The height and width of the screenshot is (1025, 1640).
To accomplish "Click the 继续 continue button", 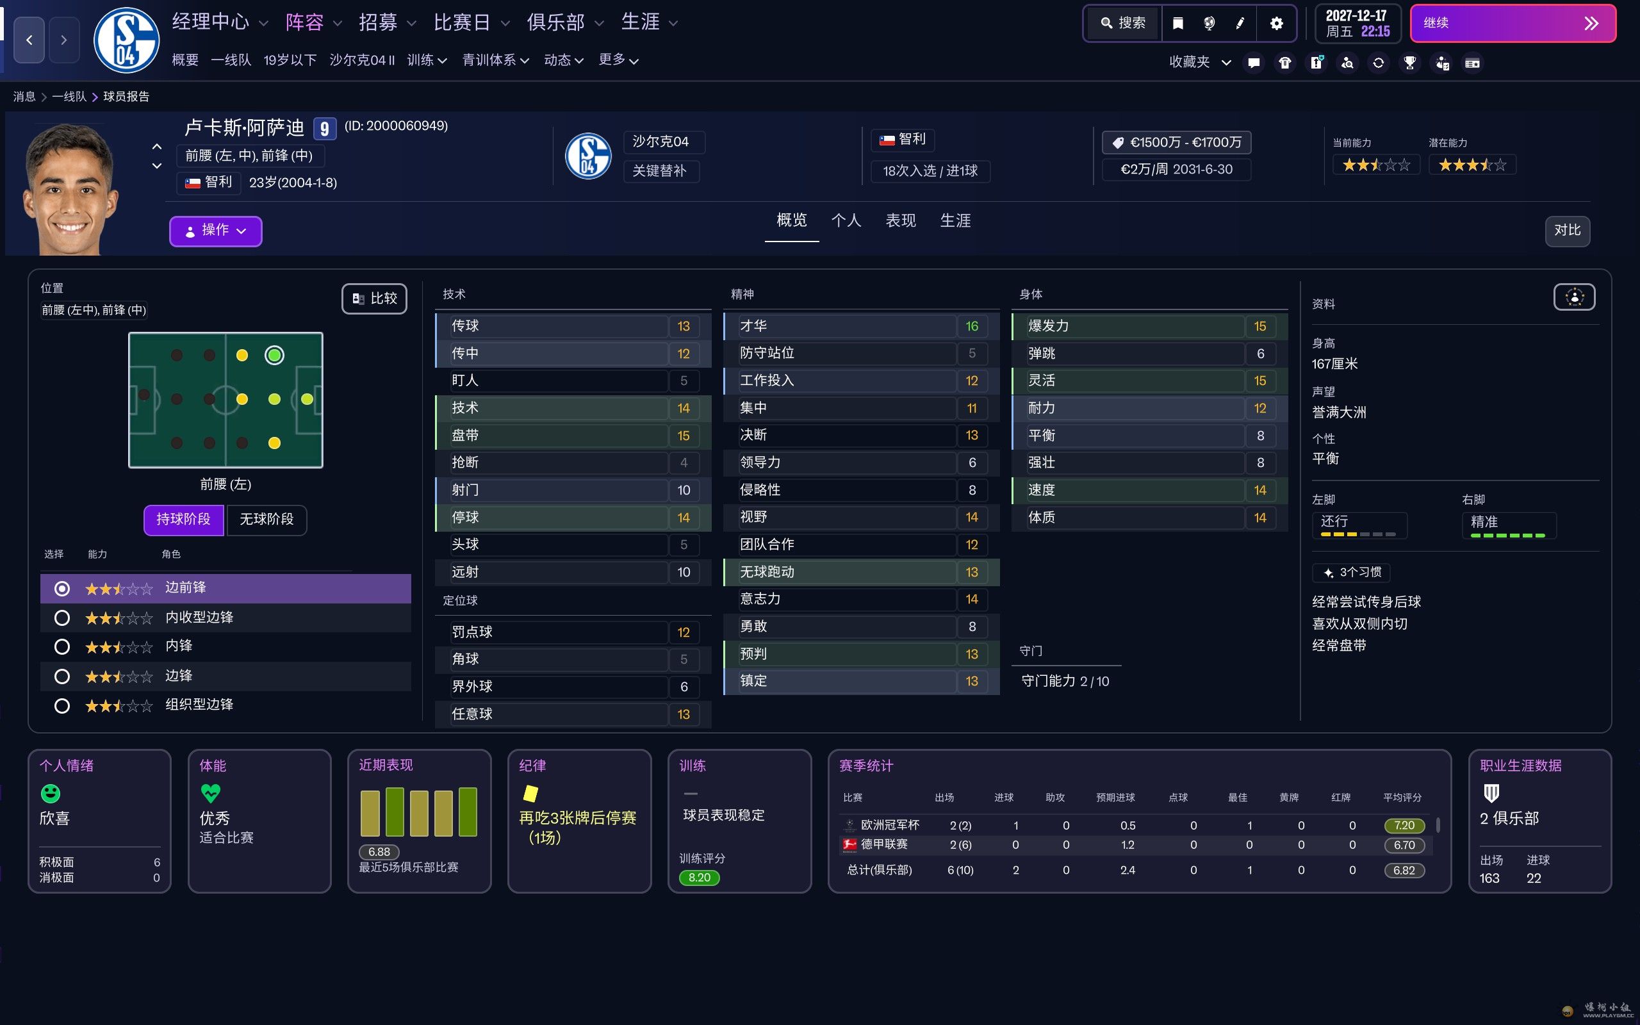I will click(x=1513, y=24).
